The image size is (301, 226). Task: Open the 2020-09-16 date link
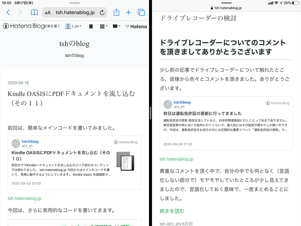(18, 83)
